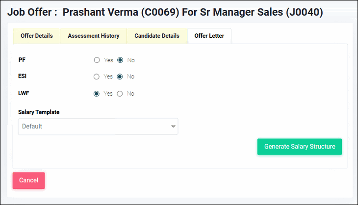The image size is (358, 205).
Task: Click the Default salary template field
Action: click(93, 127)
